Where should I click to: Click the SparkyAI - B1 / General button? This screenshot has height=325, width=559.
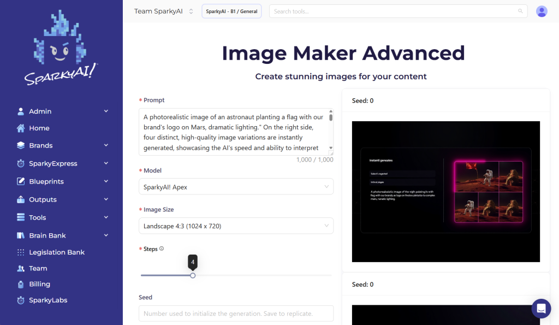click(231, 10)
